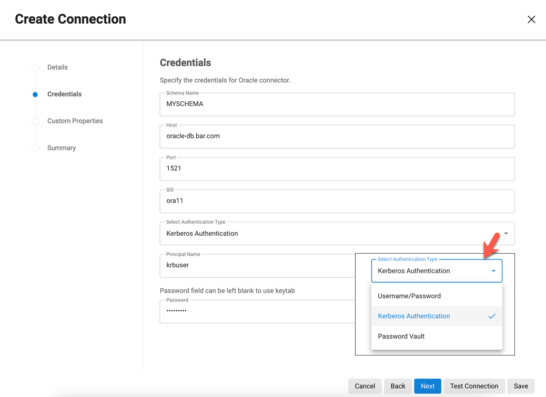
Task: Go to Custom Properties step
Action: [75, 121]
